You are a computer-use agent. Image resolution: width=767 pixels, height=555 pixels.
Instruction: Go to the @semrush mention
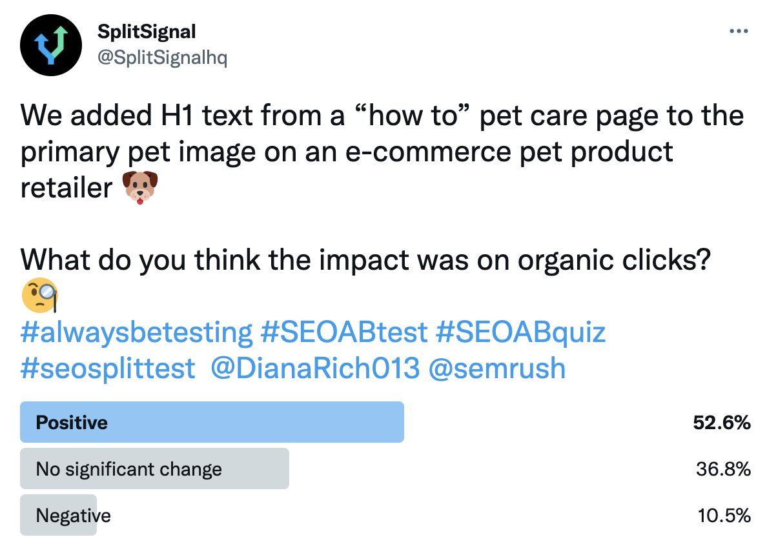(496, 368)
